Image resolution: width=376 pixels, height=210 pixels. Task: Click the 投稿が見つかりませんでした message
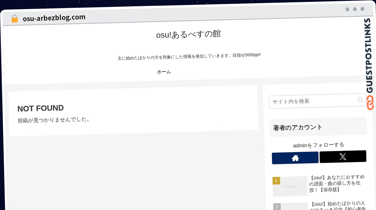coord(54,120)
